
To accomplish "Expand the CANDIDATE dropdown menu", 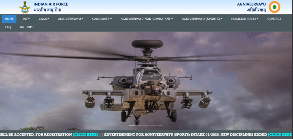I will click(102, 19).
